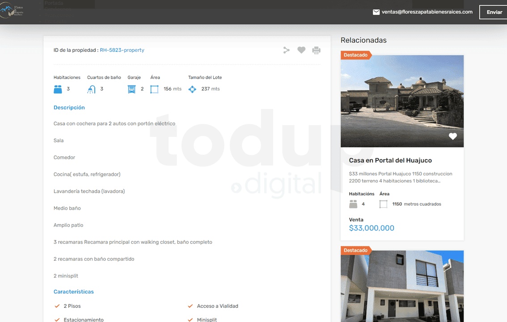The width and height of the screenshot is (507, 322).
Task: Open the first related property photo
Action: (401, 101)
